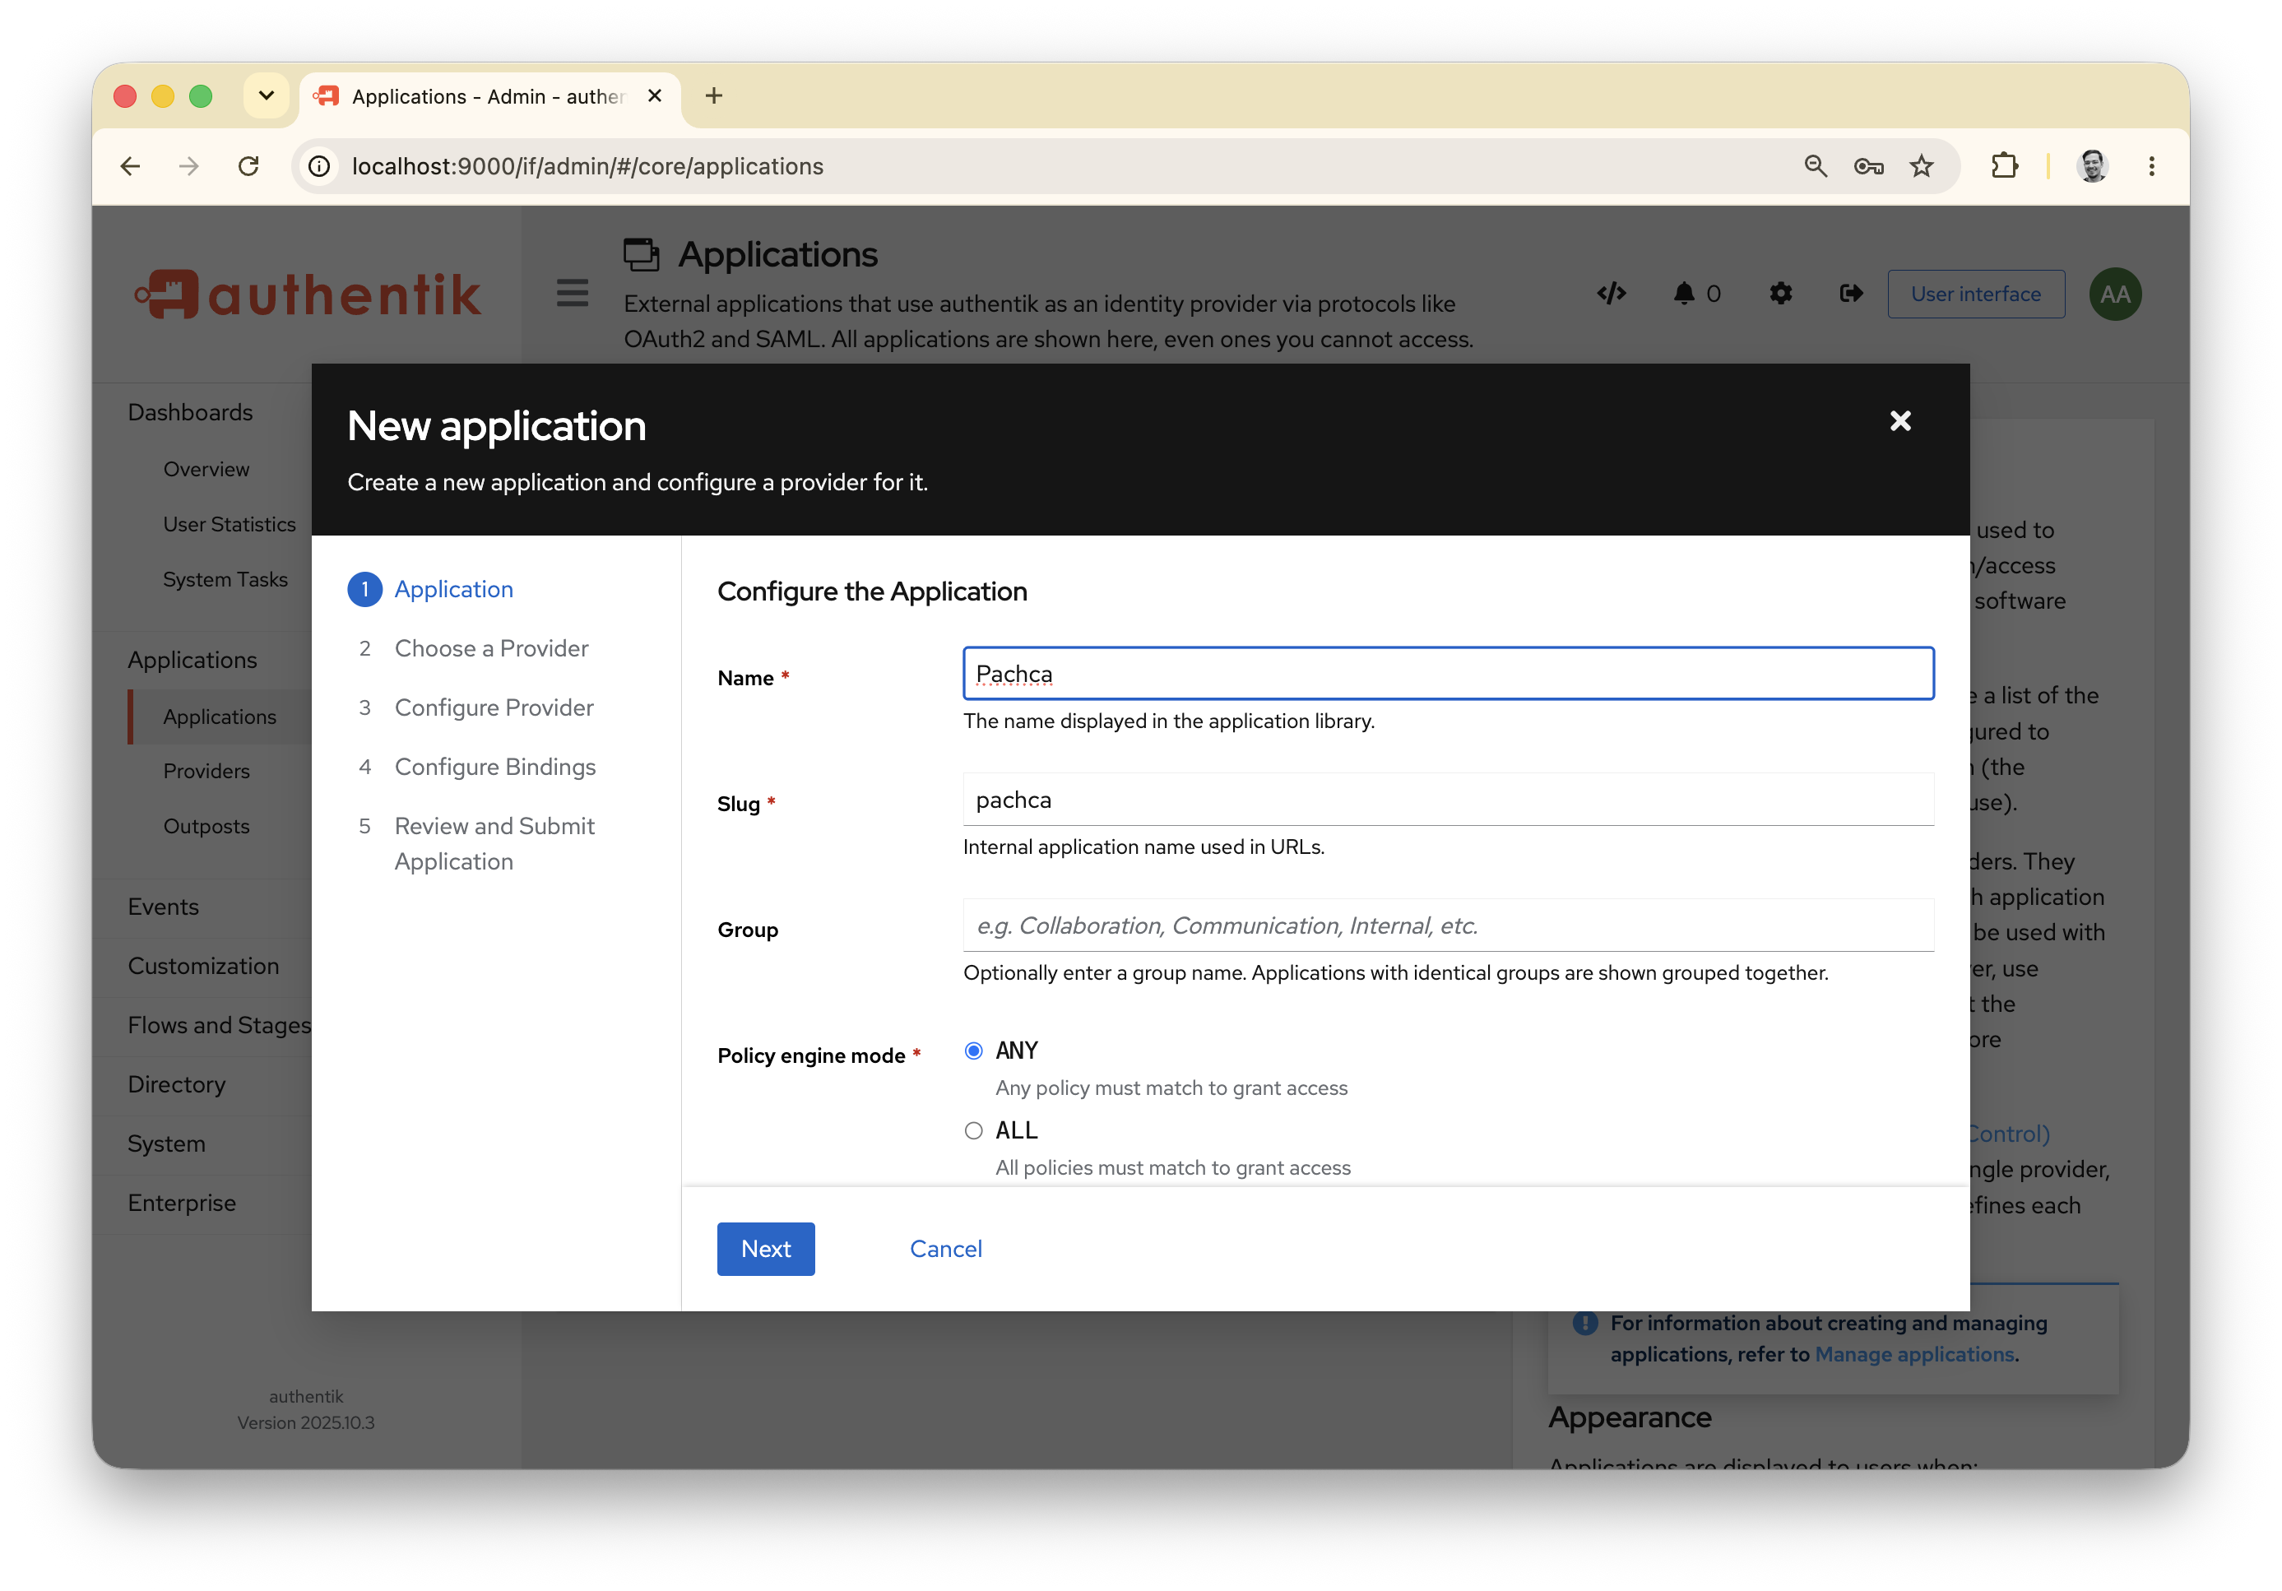Open Chrome three-dot menu
2282x1591 pixels.
tap(2152, 166)
